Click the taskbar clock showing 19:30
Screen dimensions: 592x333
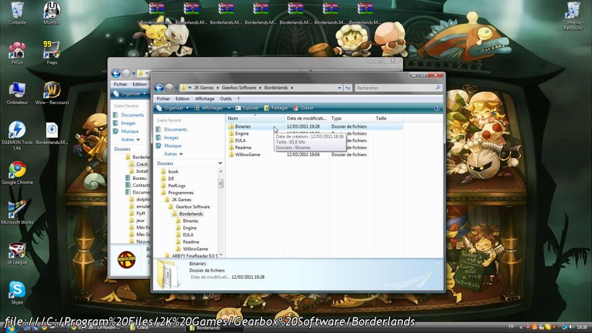coord(582,327)
